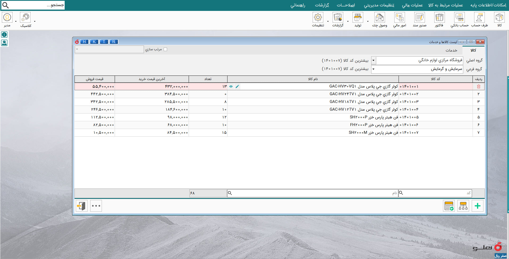Open the group tree structure icon
The width and height of the screenshot is (509, 259).
(463, 206)
